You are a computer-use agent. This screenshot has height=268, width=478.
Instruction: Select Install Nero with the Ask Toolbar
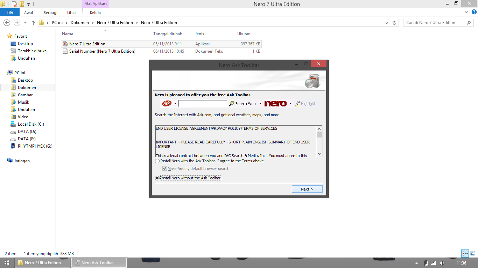[157, 161]
